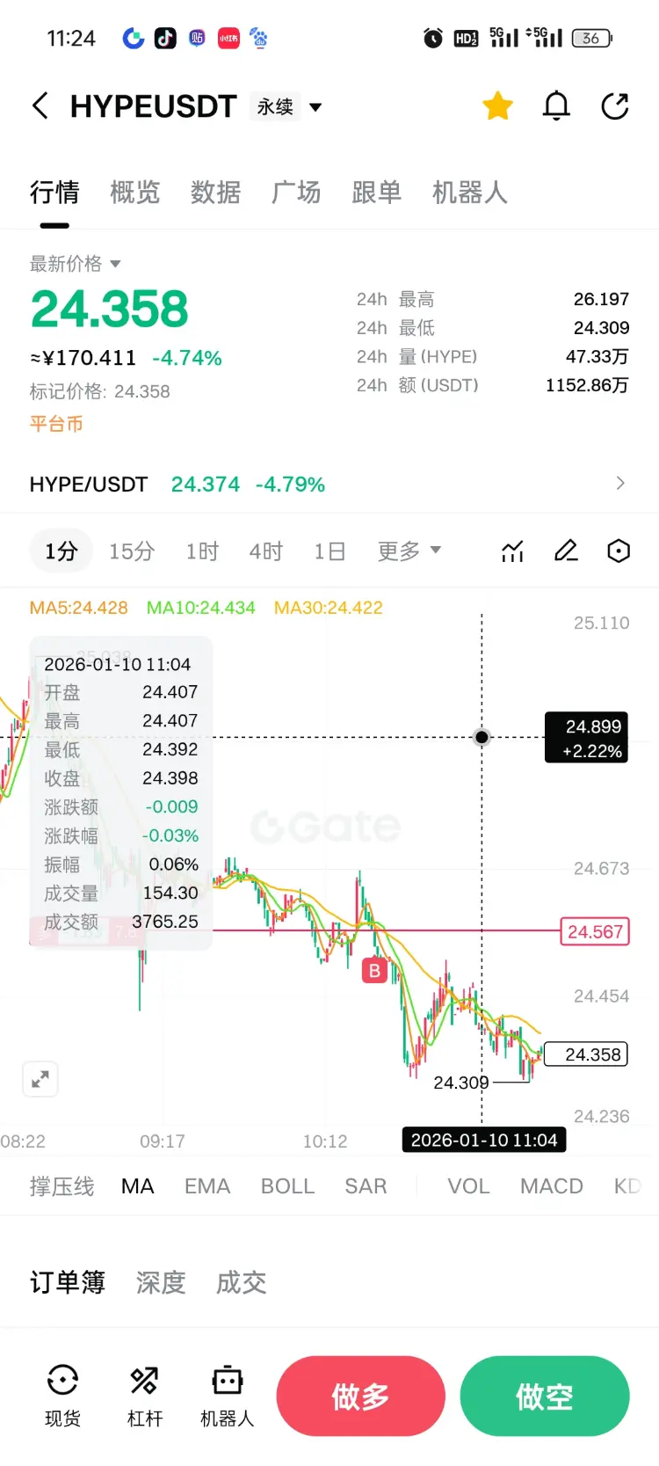Select the 15分 timeframe
Viewport: 659px width, 1466px height.
[x=132, y=551]
